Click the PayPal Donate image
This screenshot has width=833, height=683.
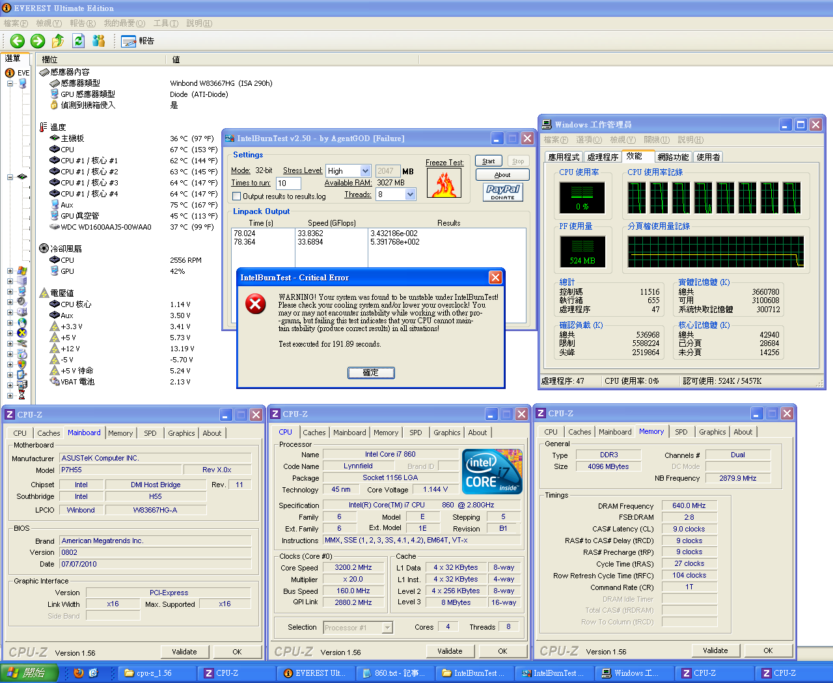[x=503, y=192]
